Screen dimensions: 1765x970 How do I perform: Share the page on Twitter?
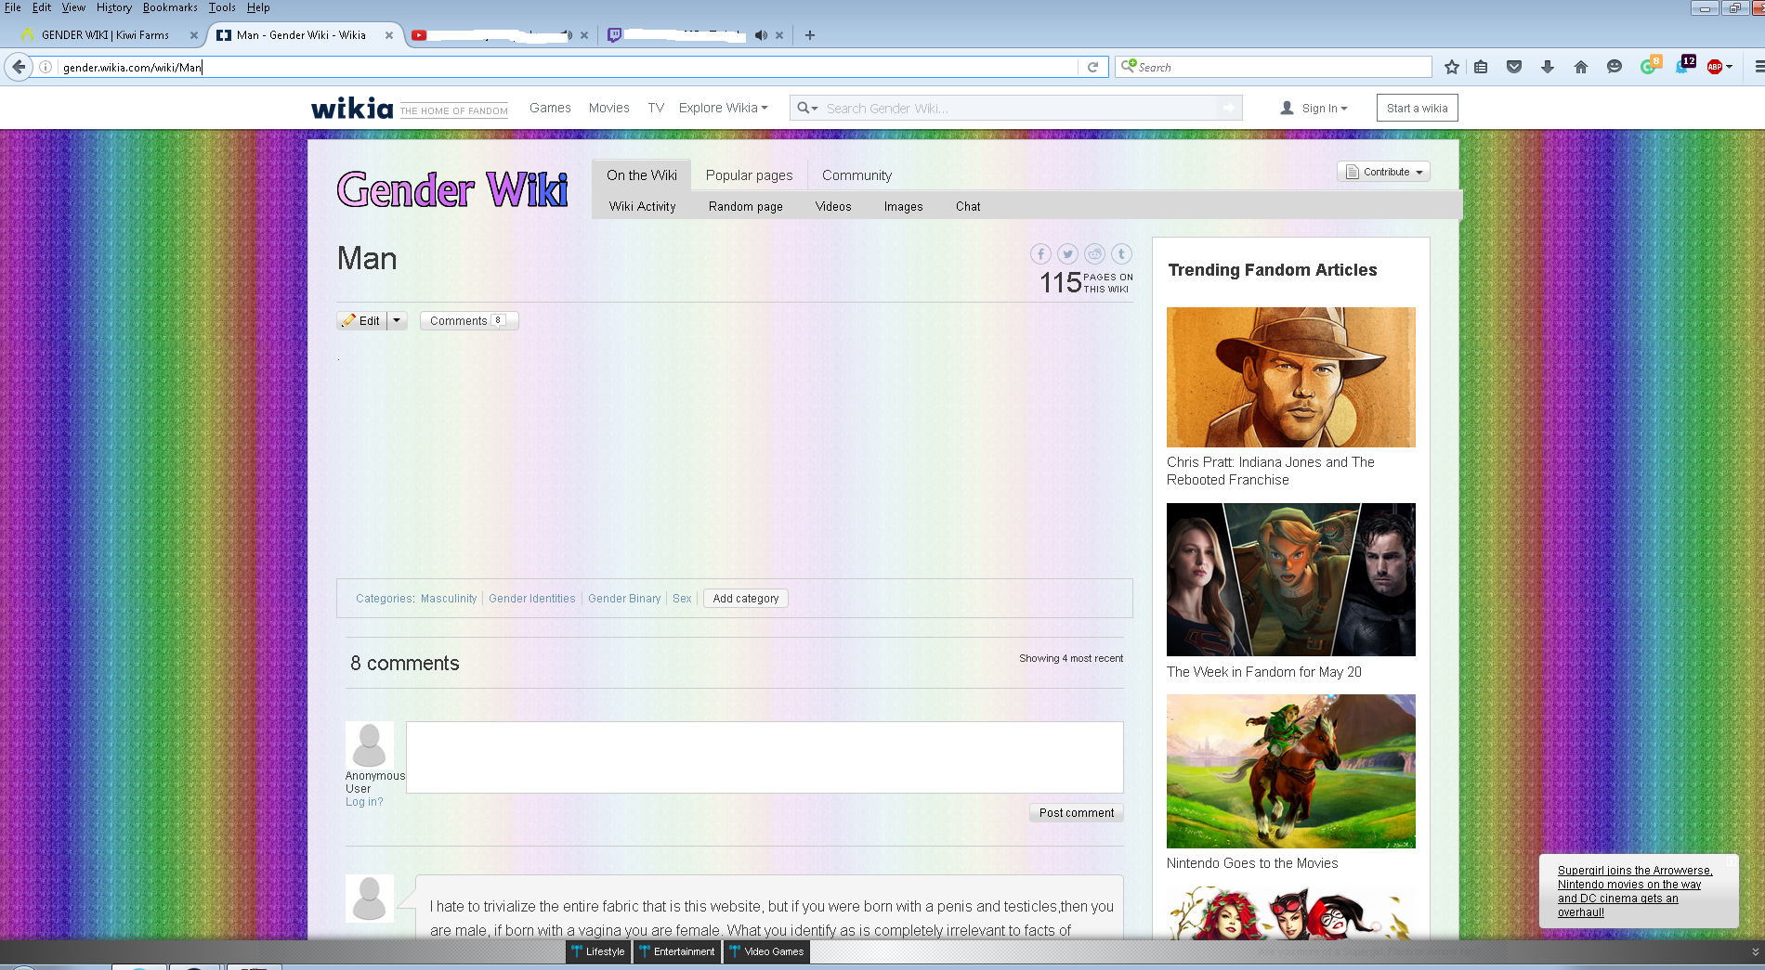click(1067, 253)
